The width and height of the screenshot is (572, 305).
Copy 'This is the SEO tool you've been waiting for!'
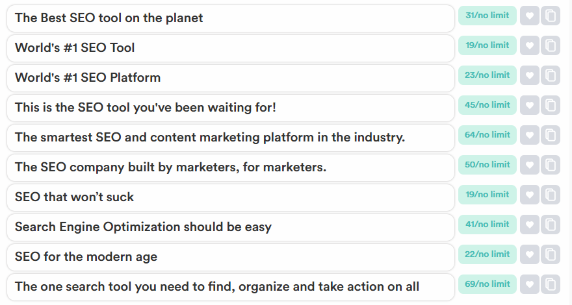point(551,105)
